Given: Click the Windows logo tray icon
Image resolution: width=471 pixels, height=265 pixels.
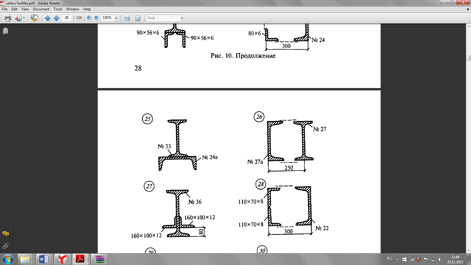Looking at the screenshot, I should point(404,259).
